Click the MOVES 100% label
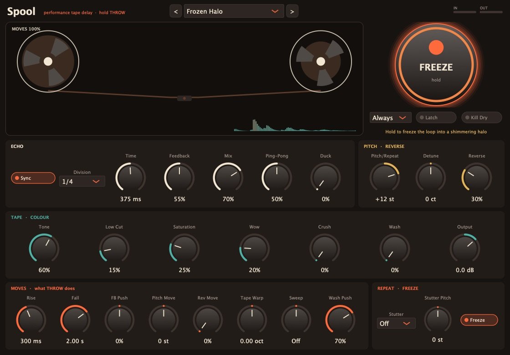 pyautogui.click(x=26, y=29)
